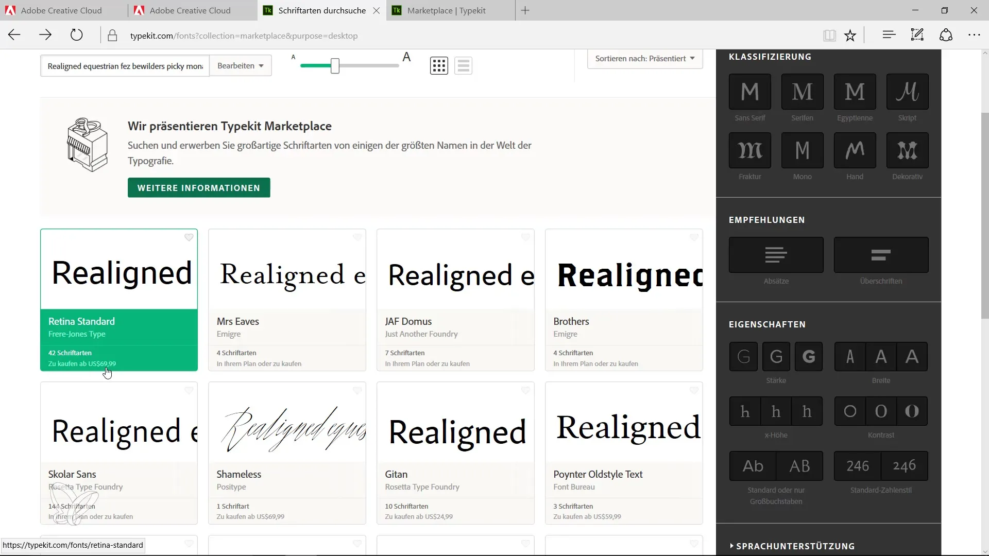Click the font size slider handle

pyautogui.click(x=335, y=66)
